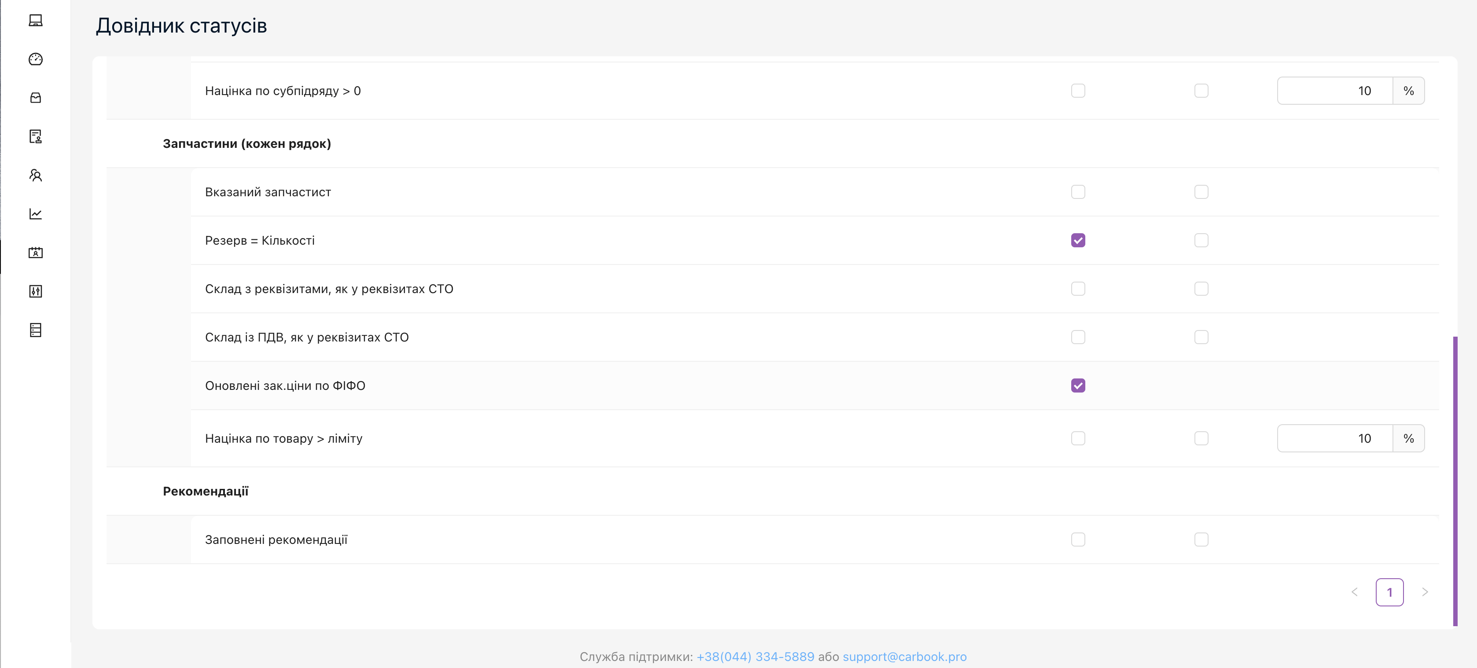Click support@carbook.pro email link
1477x668 pixels.
(904, 657)
